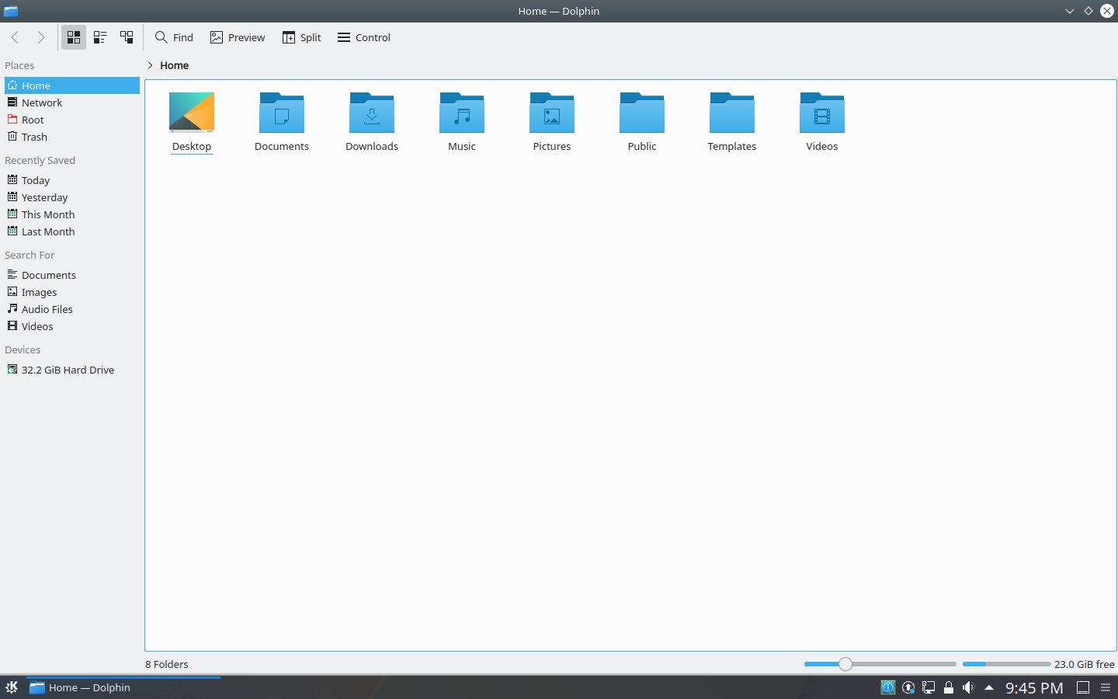Switch to Details view mode
Image resolution: width=1118 pixels, height=699 pixels.
pos(99,37)
